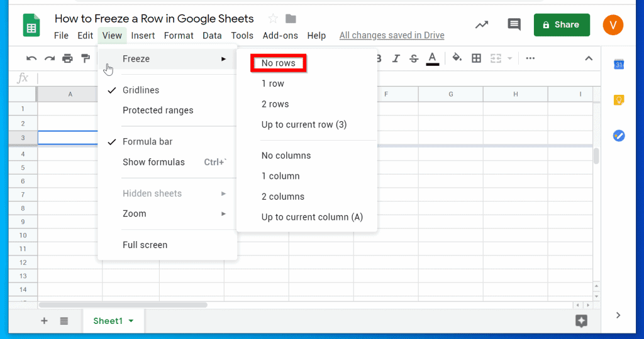The height and width of the screenshot is (339, 644).
Task: Toggle the Gridlines checkmark option
Action: point(167,90)
